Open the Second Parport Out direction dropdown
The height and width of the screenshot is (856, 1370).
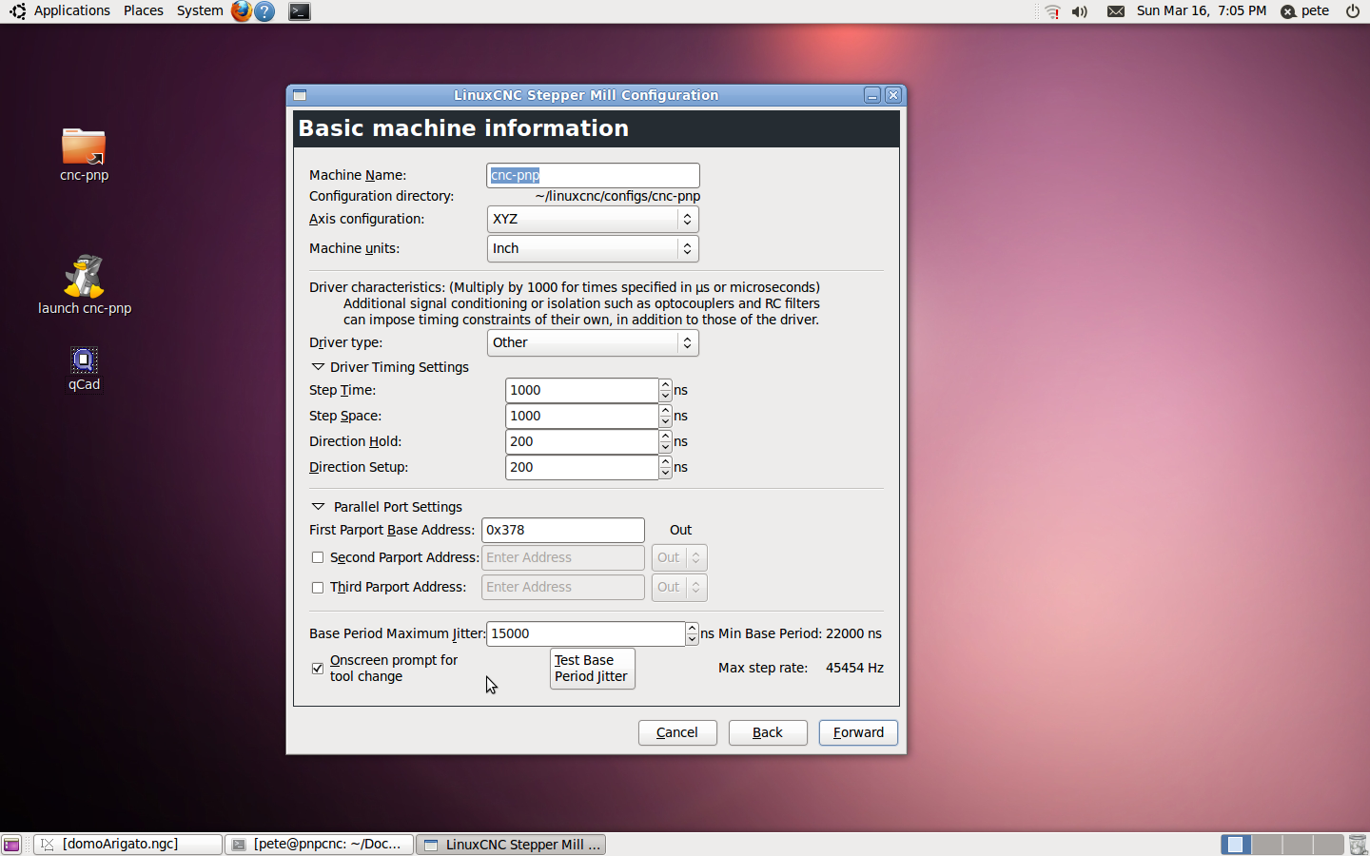coord(679,558)
